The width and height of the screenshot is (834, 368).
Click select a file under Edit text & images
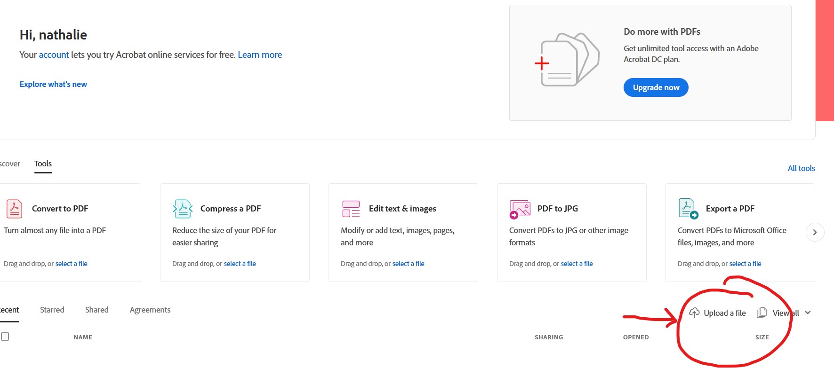pos(409,264)
